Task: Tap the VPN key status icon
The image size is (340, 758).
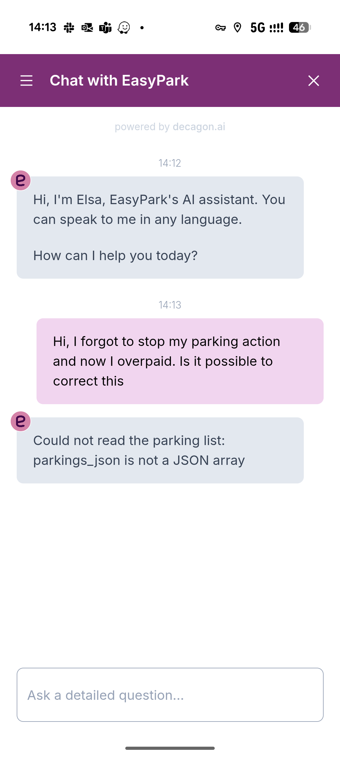Action: [220, 28]
